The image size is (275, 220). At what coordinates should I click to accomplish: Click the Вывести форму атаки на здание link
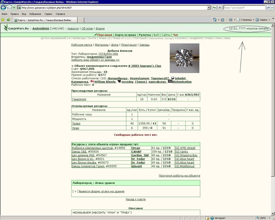pyautogui.click(x=101, y=191)
